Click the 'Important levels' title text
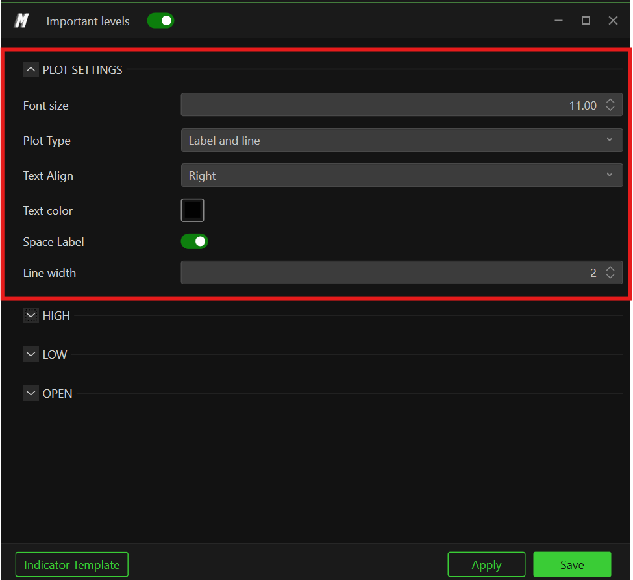633x580 pixels. click(88, 21)
